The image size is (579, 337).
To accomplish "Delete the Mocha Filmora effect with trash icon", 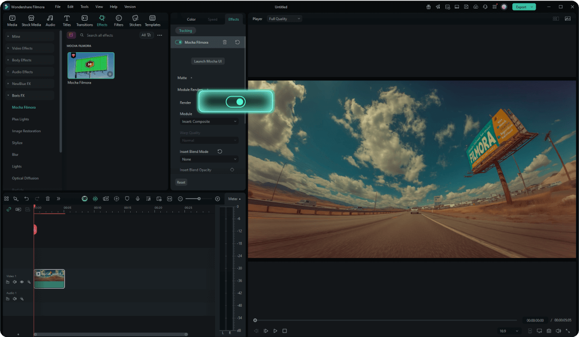I will (x=225, y=42).
